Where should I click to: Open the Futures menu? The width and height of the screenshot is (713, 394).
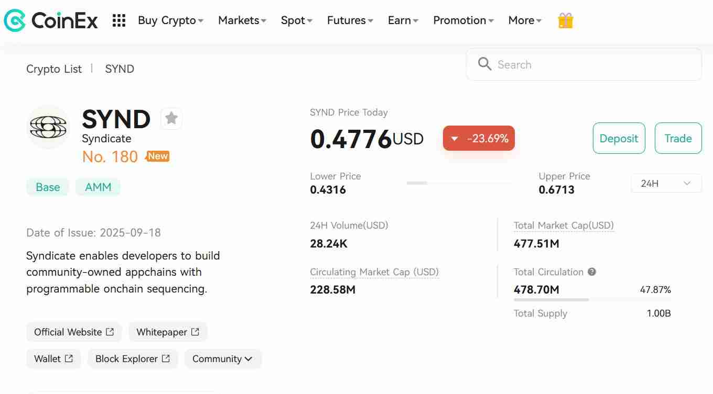350,20
